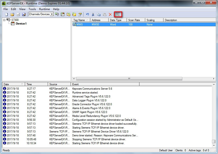Select the 'device driver loaded successfully' log entry
The height and width of the screenshot is (154, 218).
click(107, 123)
